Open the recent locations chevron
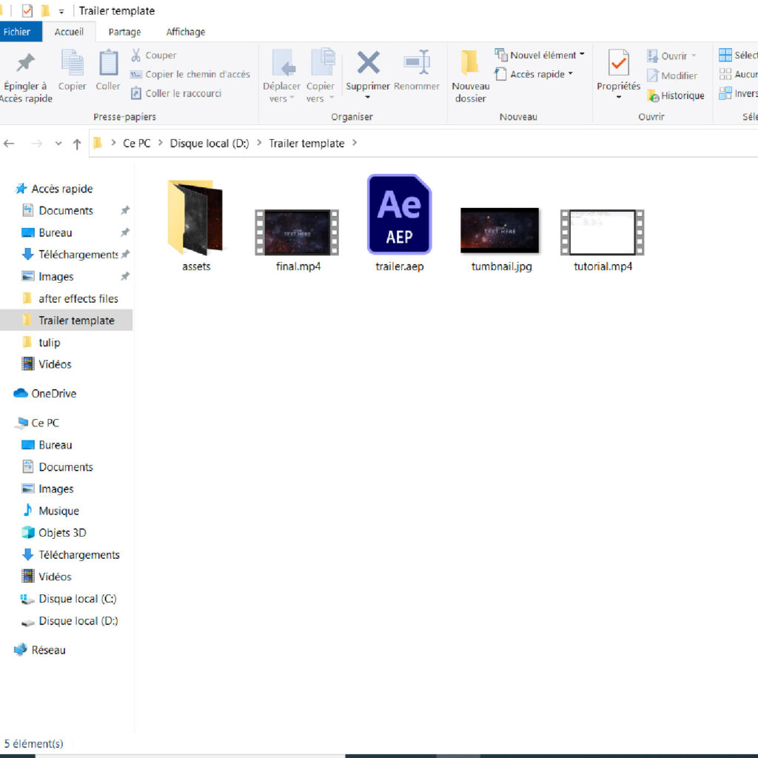This screenshot has width=758, height=758. click(x=58, y=144)
